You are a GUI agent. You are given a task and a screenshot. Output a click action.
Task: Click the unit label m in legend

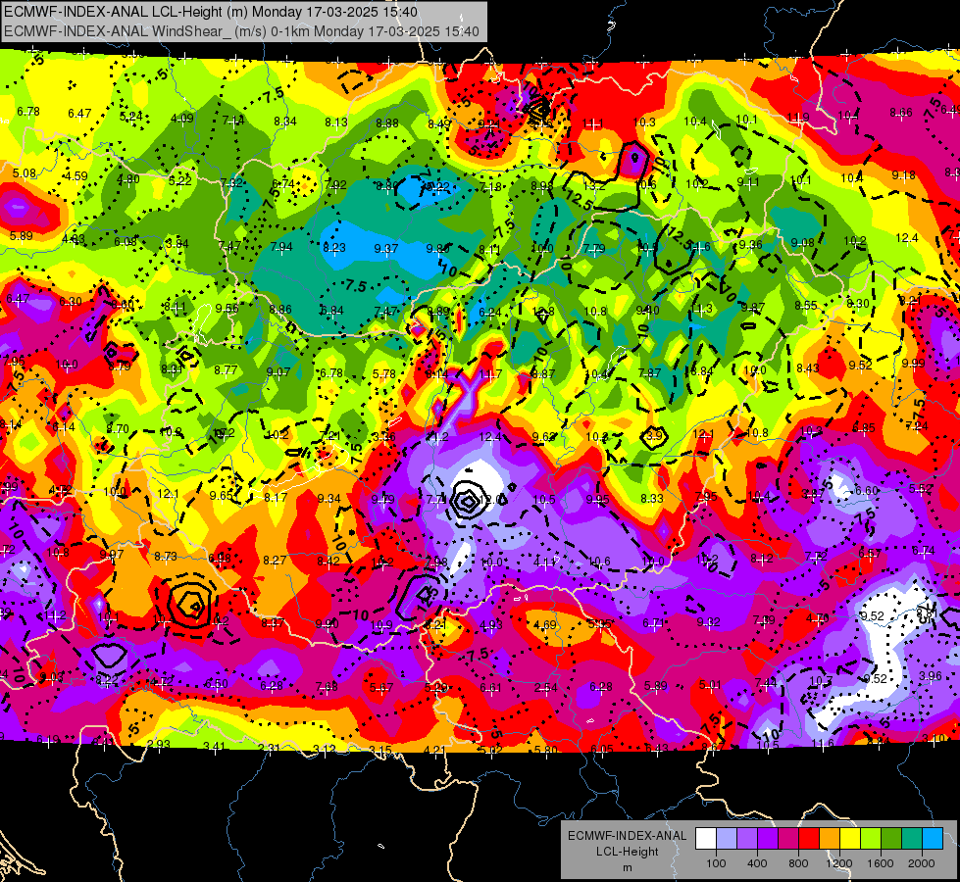pyautogui.click(x=628, y=868)
